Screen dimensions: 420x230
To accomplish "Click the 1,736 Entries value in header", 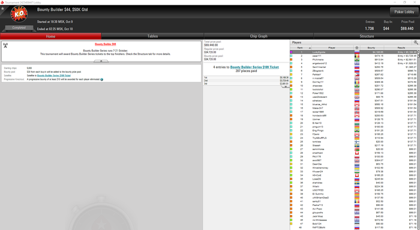I will click(x=370, y=28).
